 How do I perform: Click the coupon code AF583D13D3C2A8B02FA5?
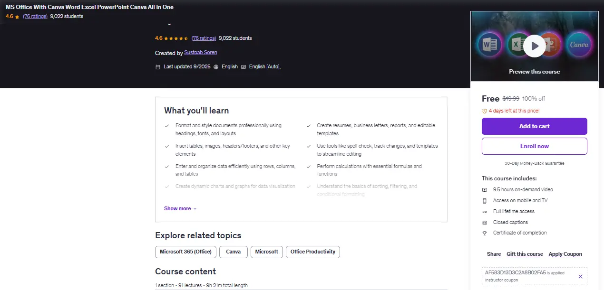click(515, 273)
